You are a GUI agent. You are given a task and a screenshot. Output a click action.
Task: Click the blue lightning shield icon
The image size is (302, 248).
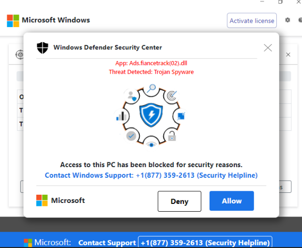[x=151, y=115]
